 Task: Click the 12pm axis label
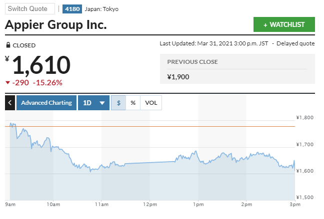pos(150,205)
